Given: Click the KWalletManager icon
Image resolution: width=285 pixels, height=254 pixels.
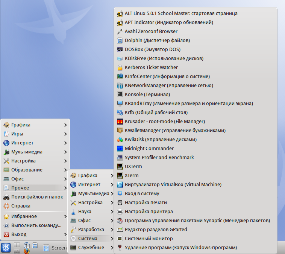Looking at the screenshot, I should [x=120, y=131].
